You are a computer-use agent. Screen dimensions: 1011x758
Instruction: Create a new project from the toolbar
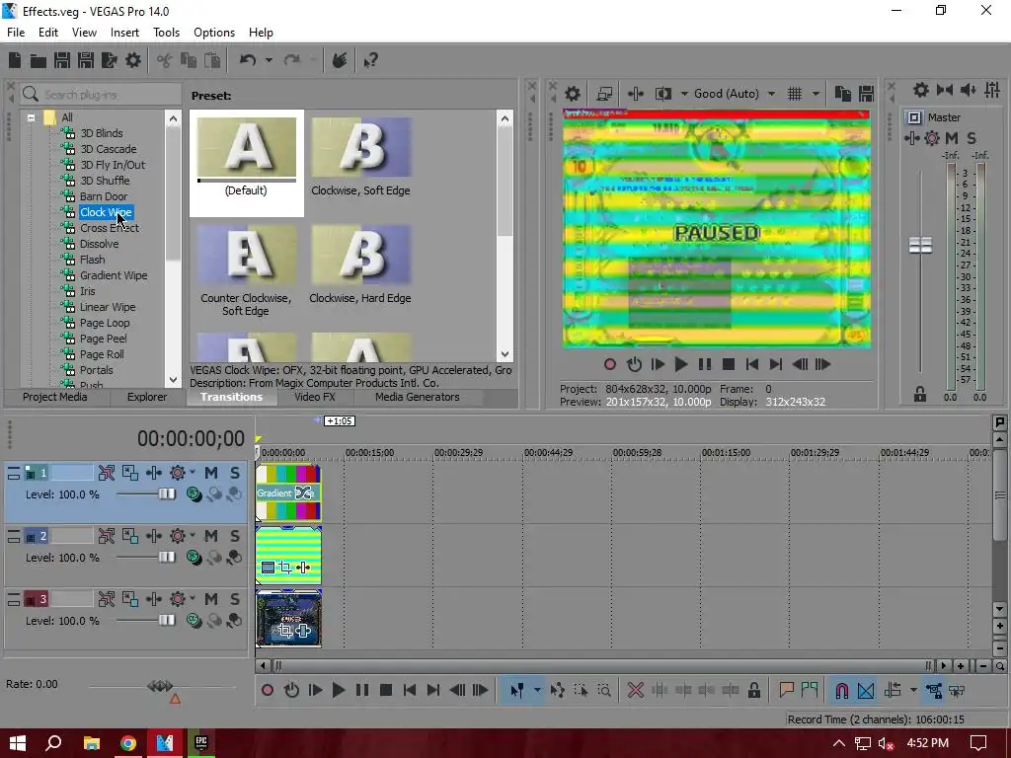(x=14, y=60)
